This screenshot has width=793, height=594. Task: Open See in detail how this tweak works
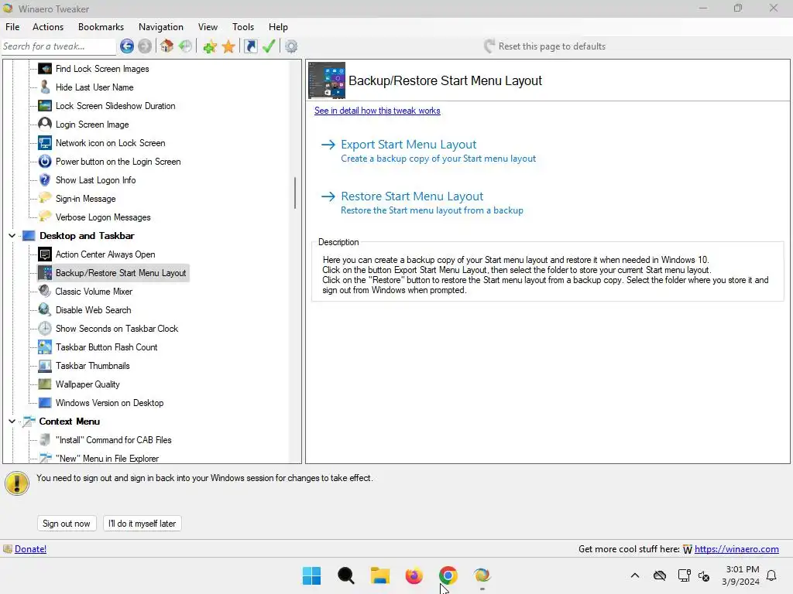point(377,111)
